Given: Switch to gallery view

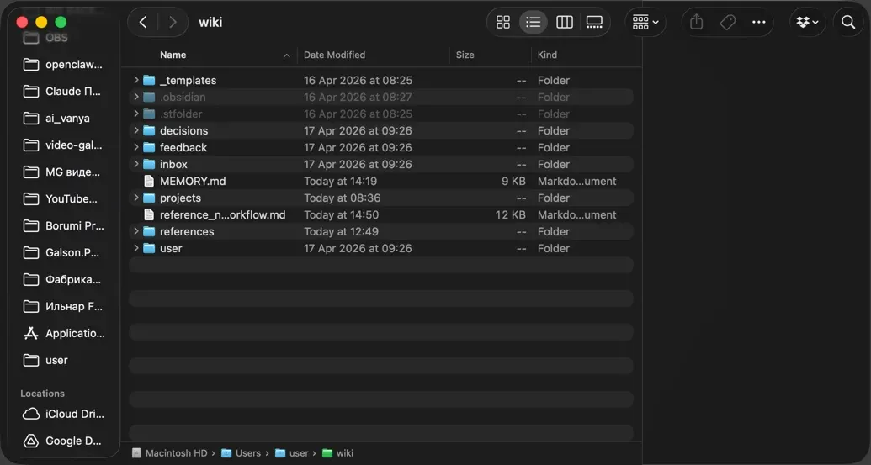Looking at the screenshot, I should (594, 23).
